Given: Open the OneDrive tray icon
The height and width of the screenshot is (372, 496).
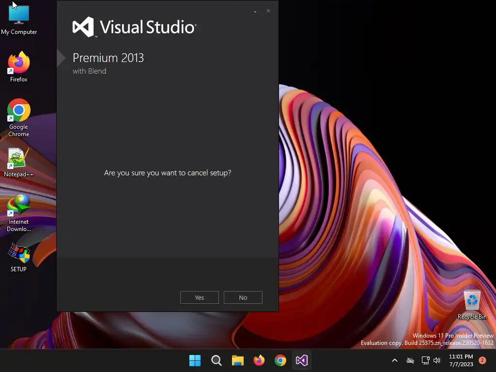Looking at the screenshot, I should pos(410,360).
